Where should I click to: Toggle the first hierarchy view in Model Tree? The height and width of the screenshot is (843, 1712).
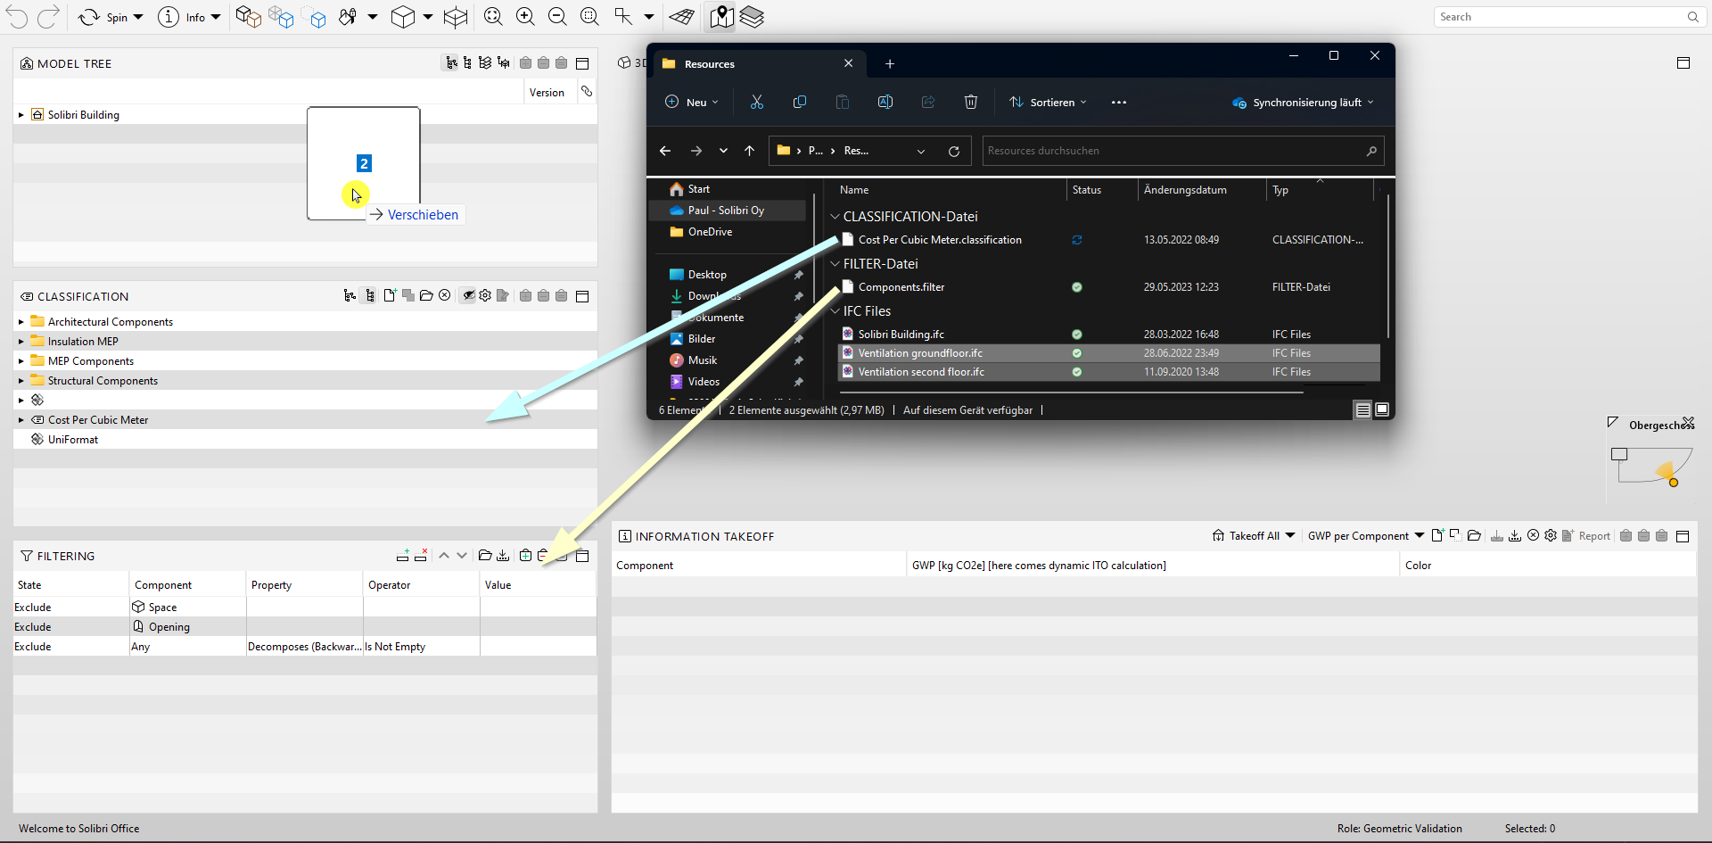(x=452, y=63)
